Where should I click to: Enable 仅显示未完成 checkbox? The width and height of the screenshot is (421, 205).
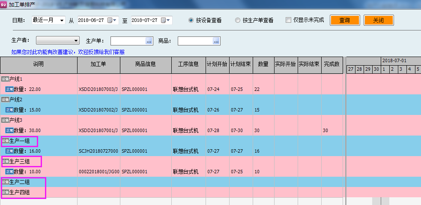coord(288,20)
